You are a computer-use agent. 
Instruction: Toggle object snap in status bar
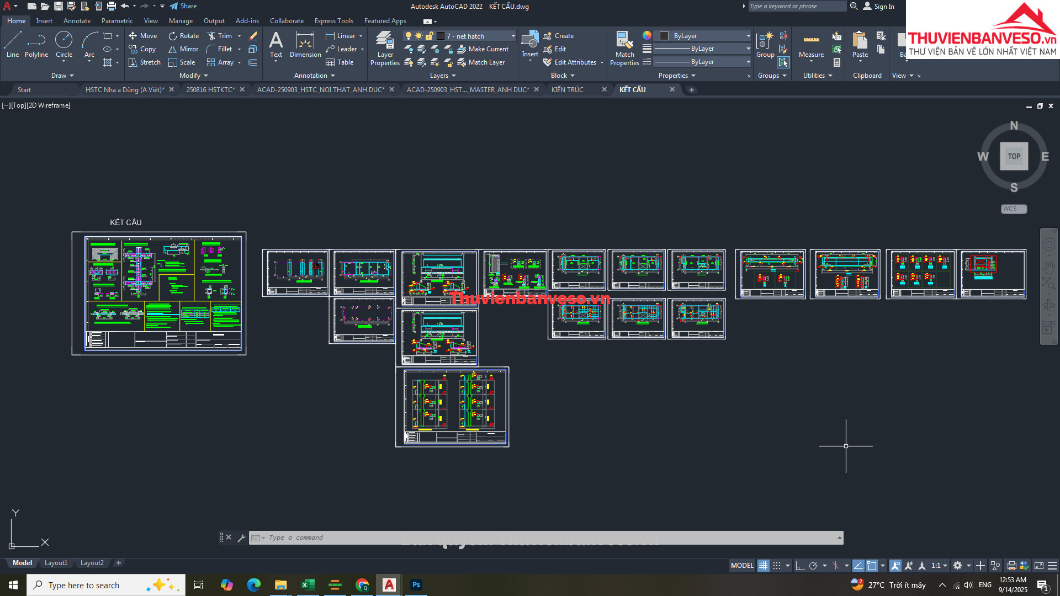pos(872,566)
